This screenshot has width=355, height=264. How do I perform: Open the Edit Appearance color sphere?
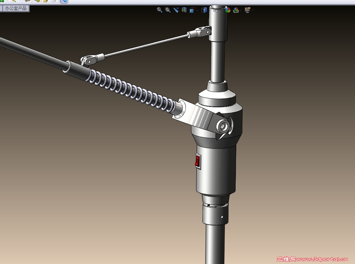pyautogui.click(x=227, y=10)
